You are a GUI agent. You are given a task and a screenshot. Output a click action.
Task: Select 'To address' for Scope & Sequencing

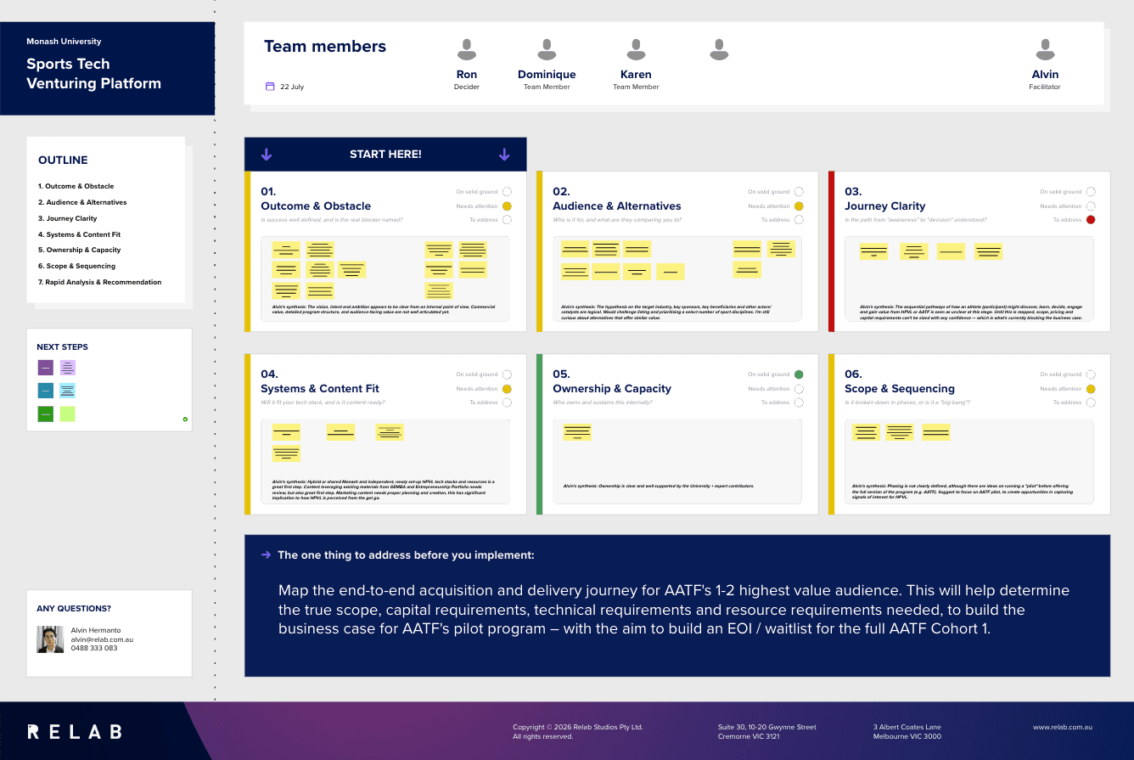pyautogui.click(x=1091, y=403)
